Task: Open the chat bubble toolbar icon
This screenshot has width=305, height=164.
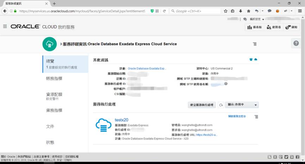Action: tap(269, 11)
